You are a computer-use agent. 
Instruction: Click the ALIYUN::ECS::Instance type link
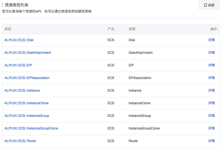[22, 91]
